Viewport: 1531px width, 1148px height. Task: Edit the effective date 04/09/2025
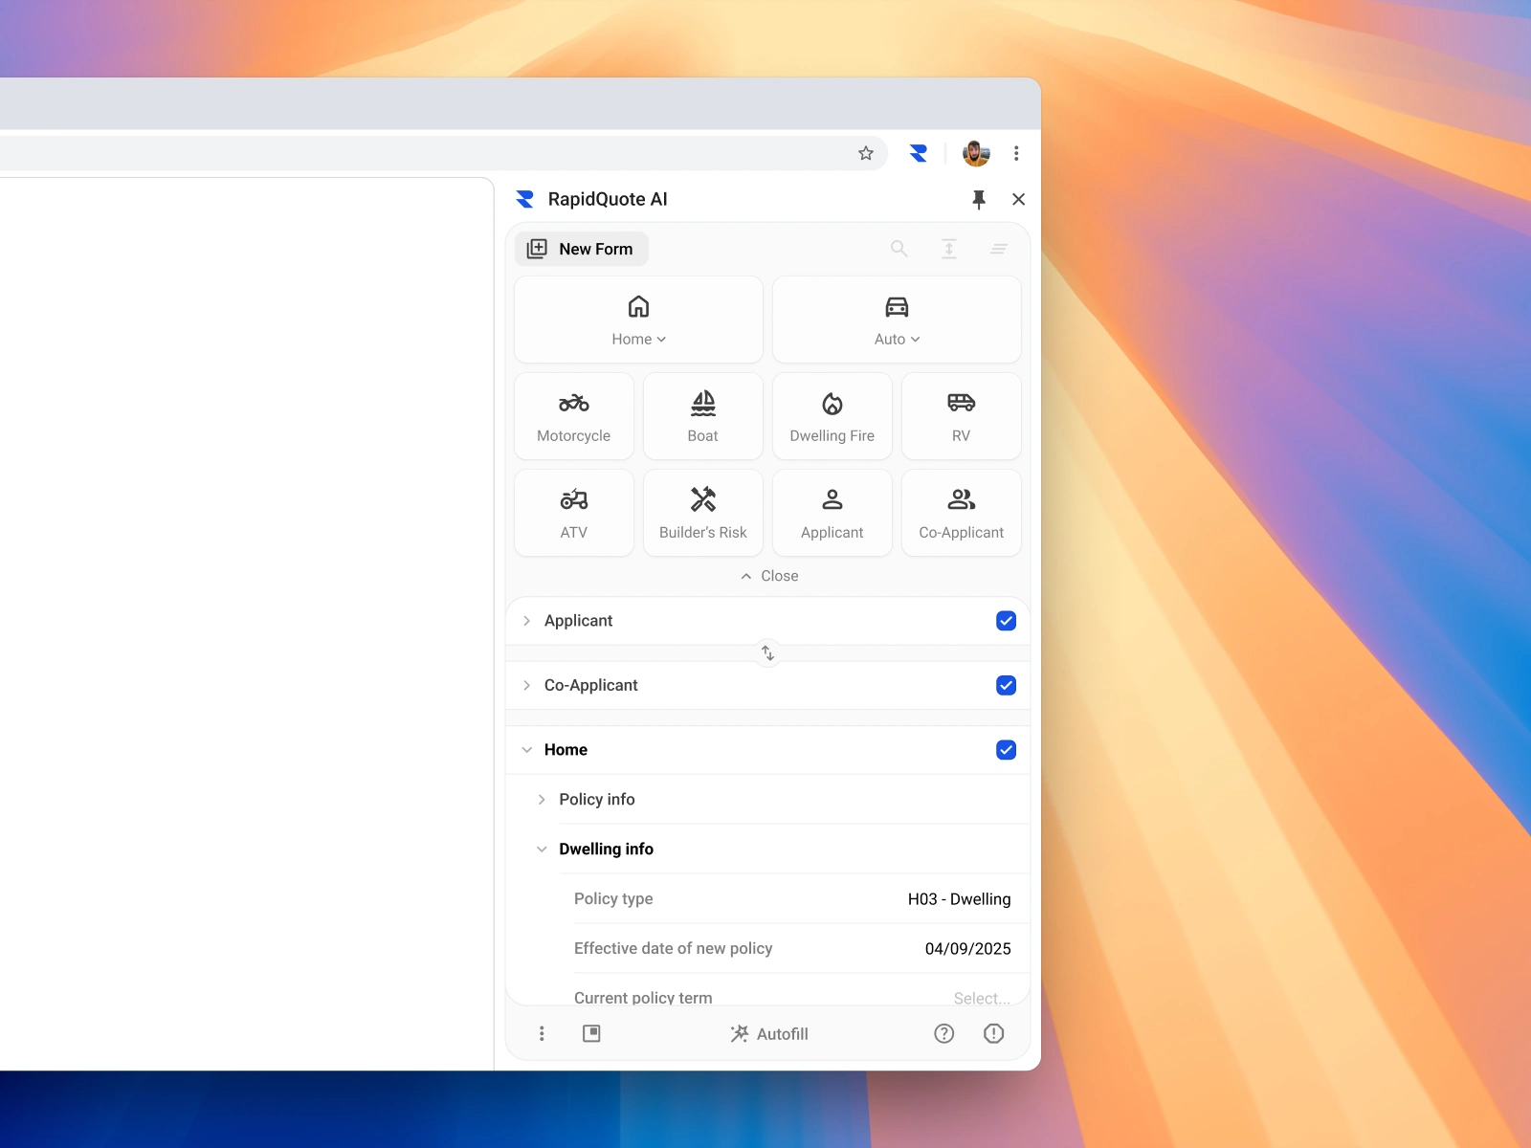point(967,949)
